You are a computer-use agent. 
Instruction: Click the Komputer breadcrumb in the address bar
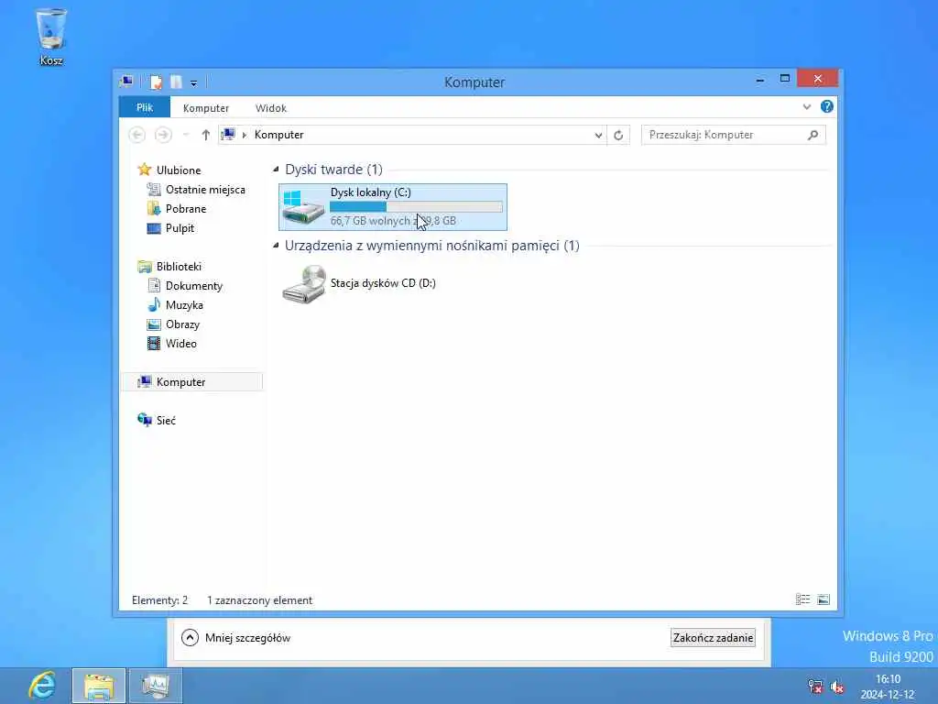click(278, 135)
